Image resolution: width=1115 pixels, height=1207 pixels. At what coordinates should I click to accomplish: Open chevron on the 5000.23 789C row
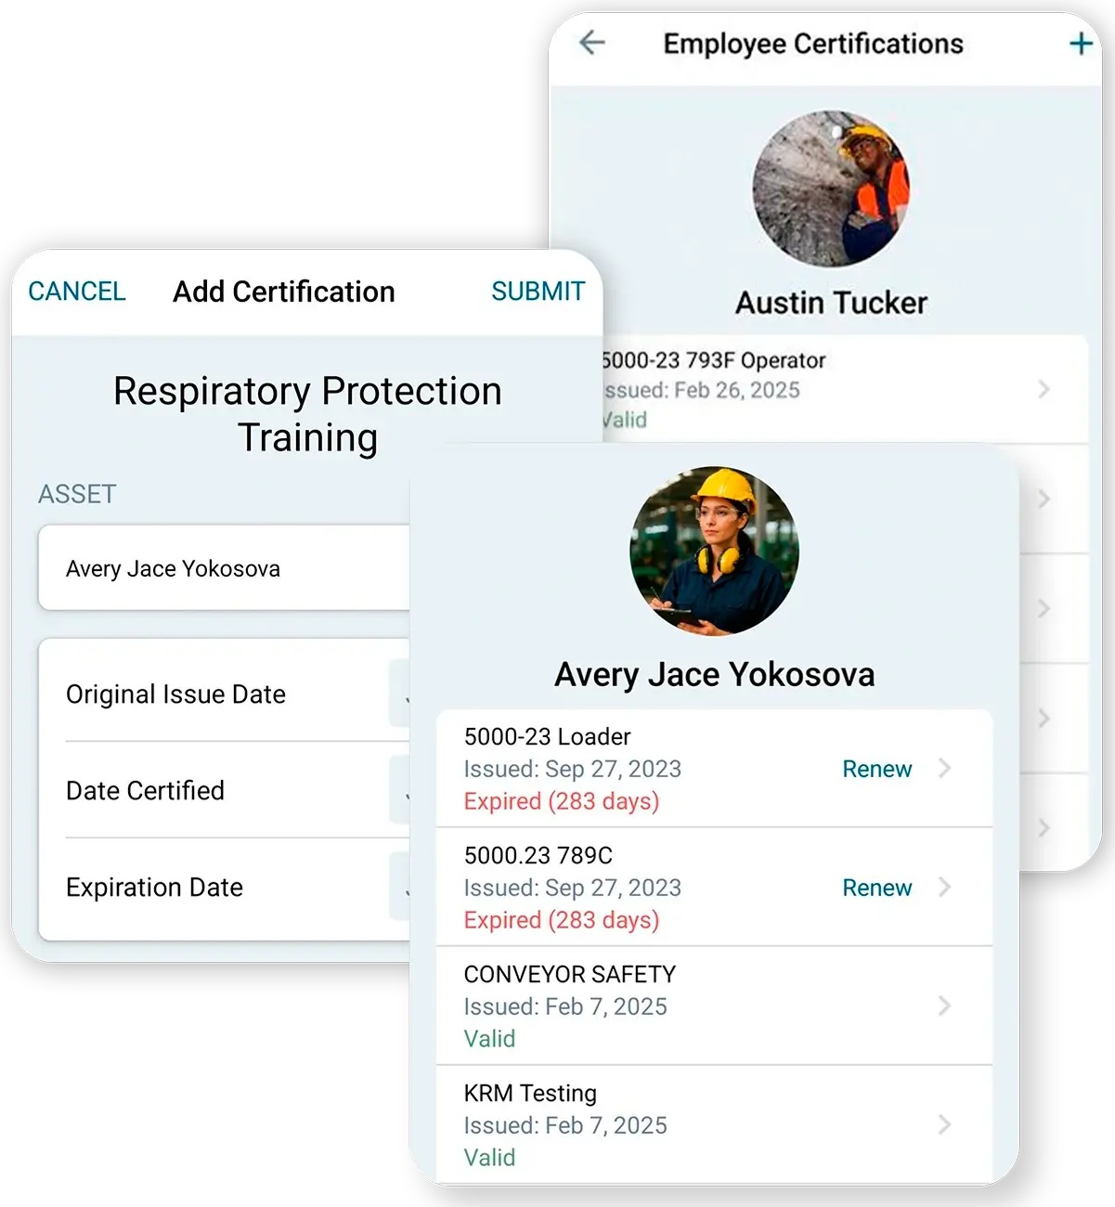click(944, 887)
